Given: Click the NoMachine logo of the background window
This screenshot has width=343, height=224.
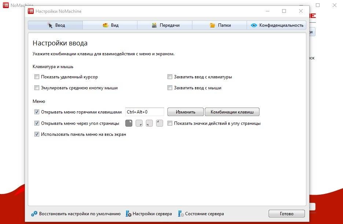Looking at the screenshot, I should click(6, 5).
